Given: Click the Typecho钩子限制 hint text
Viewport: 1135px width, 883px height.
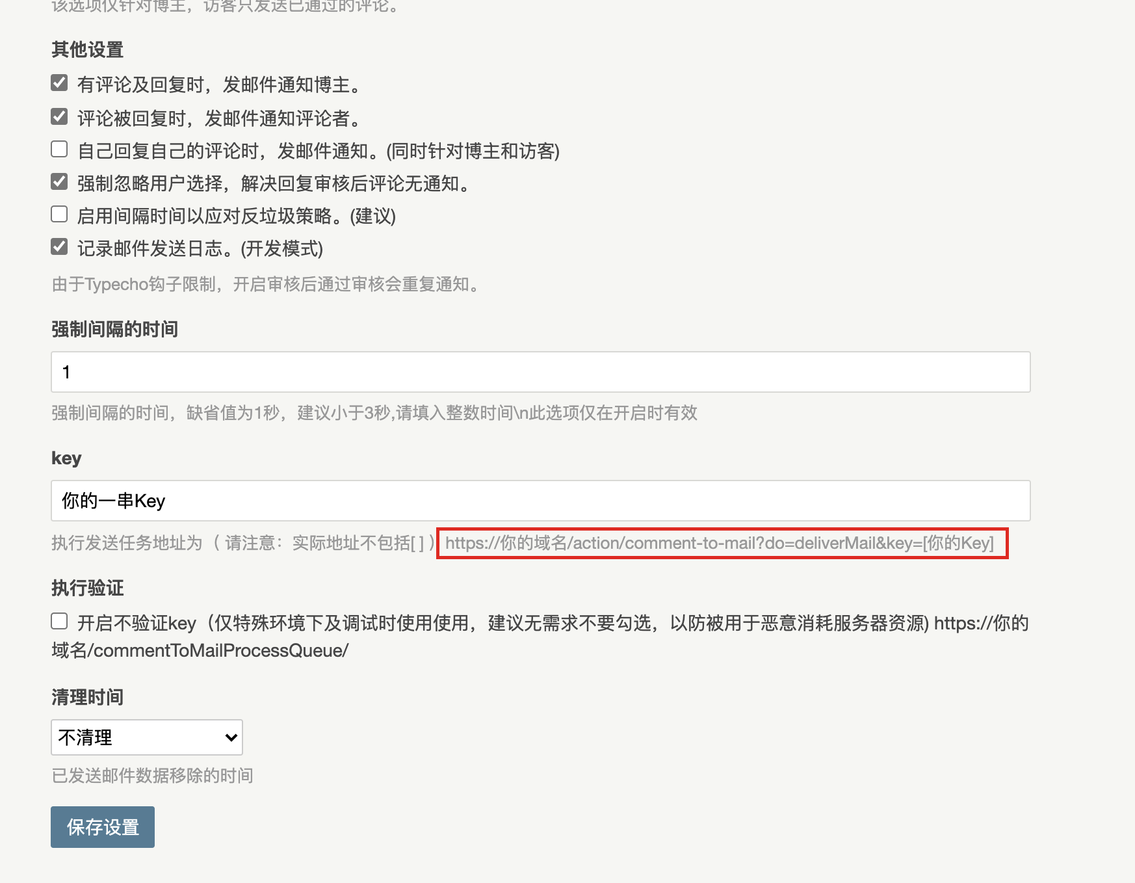Looking at the screenshot, I should 267,284.
